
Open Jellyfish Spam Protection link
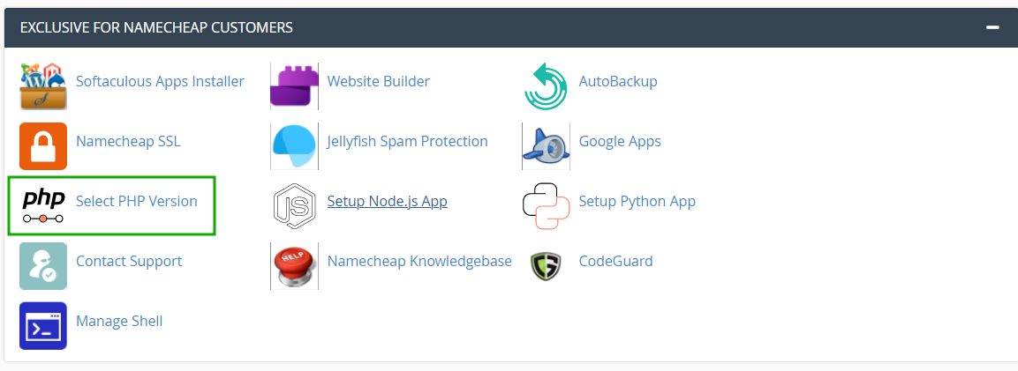(x=407, y=141)
